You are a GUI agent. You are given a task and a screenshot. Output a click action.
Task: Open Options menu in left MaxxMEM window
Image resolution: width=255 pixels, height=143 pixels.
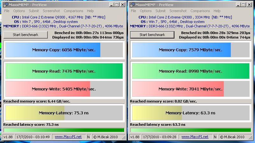pyautogui.click(x=19, y=11)
